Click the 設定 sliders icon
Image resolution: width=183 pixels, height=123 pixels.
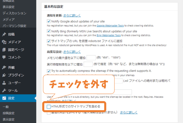[4, 98]
